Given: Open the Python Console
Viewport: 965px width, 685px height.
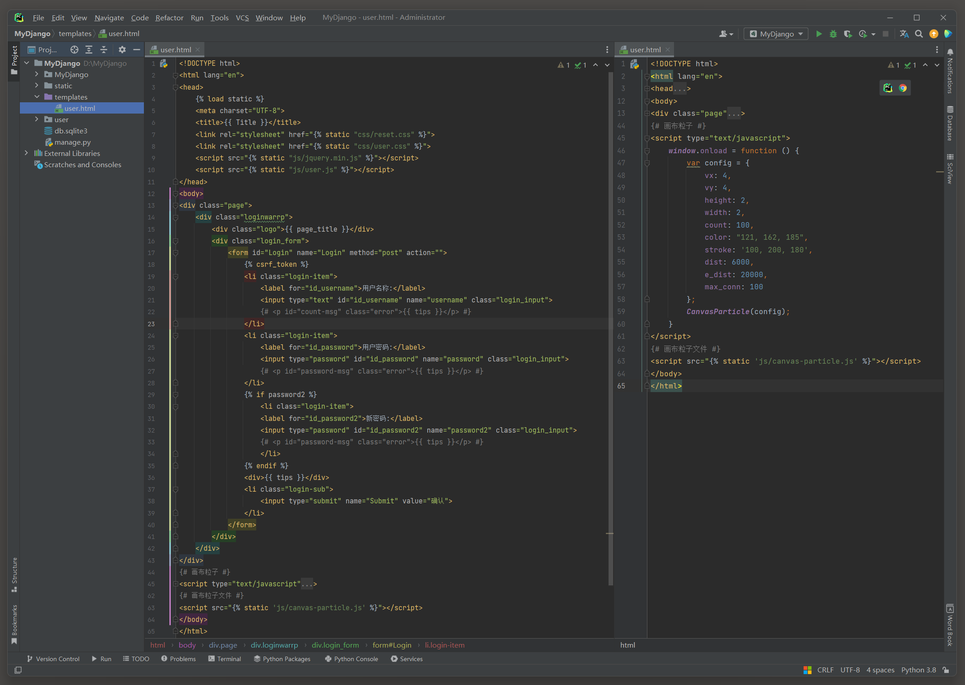Looking at the screenshot, I should point(351,659).
